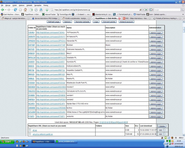Open the Bookmarks sidebar icon in toolbar

pyautogui.click(x=41, y=10)
